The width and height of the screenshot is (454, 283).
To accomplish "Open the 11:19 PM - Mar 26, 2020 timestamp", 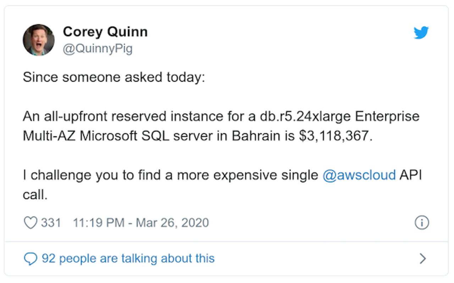I will (141, 223).
